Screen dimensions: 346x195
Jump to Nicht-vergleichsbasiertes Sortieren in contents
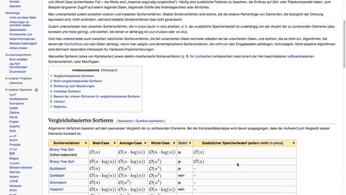coord(78,81)
